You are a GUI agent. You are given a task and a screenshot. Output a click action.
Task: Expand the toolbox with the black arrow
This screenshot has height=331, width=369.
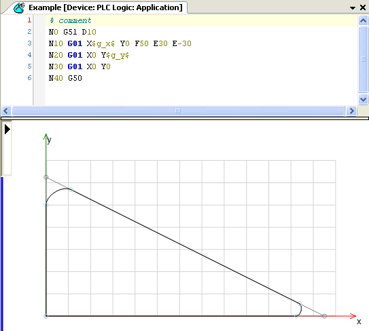click(7, 130)
